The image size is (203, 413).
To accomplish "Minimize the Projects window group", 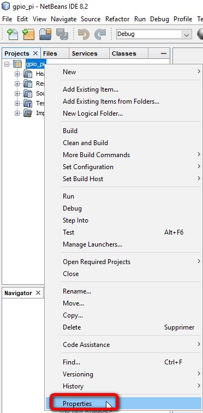I will 164,53.
